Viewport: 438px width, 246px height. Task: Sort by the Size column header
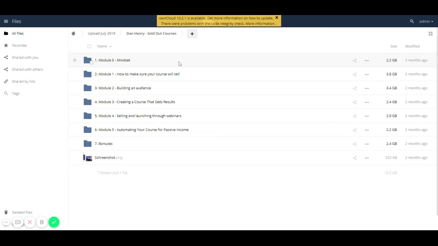394,46
